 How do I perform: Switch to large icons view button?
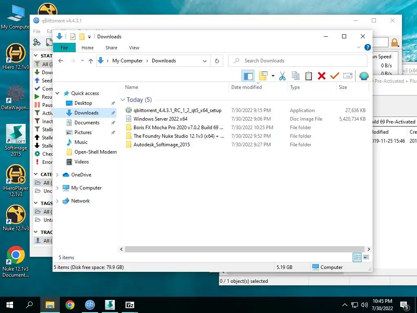click(366, 257)
